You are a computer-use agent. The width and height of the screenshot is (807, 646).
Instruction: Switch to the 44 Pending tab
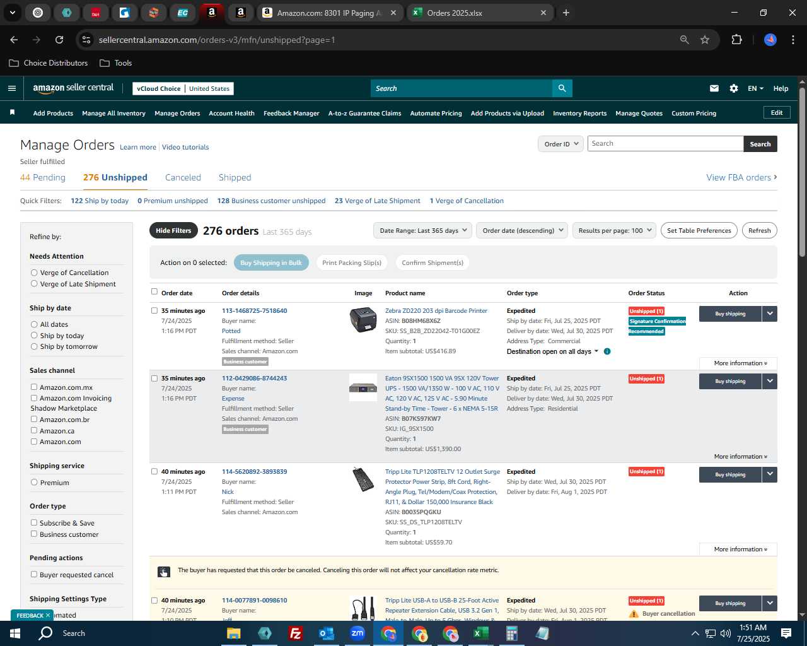tap(43, 177)
